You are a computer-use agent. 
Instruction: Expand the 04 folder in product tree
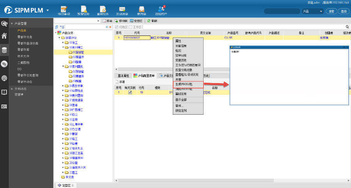pyautogui.click(x=63, y=85)
